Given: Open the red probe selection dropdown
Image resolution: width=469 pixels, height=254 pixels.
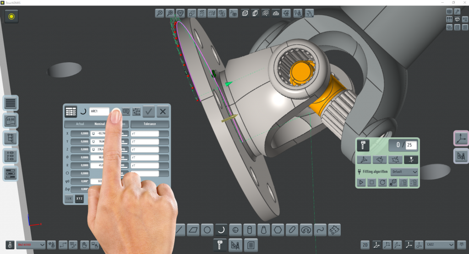Looking at the screenshot, I should (x=31, y=245).
